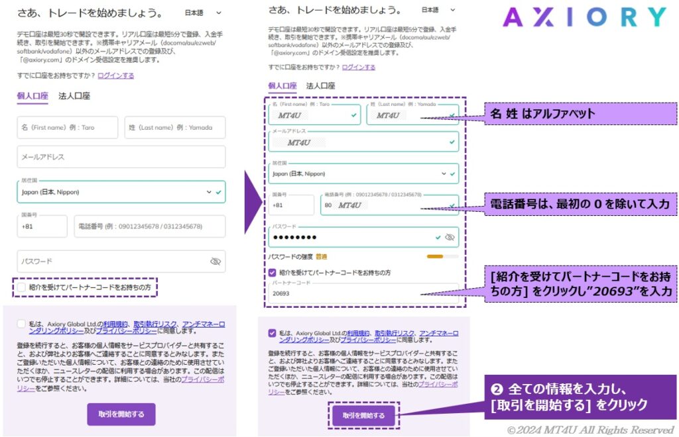
Task: Click the 電話番号 field in left form
Action: [150, 226]
